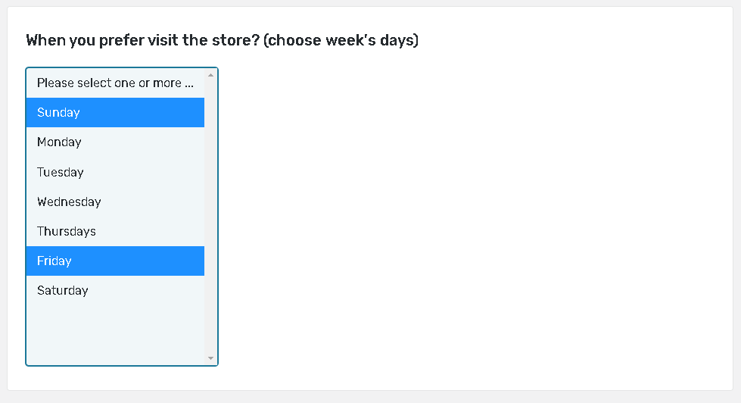Click the '(choose week's days)' hint text

point(341,40)
